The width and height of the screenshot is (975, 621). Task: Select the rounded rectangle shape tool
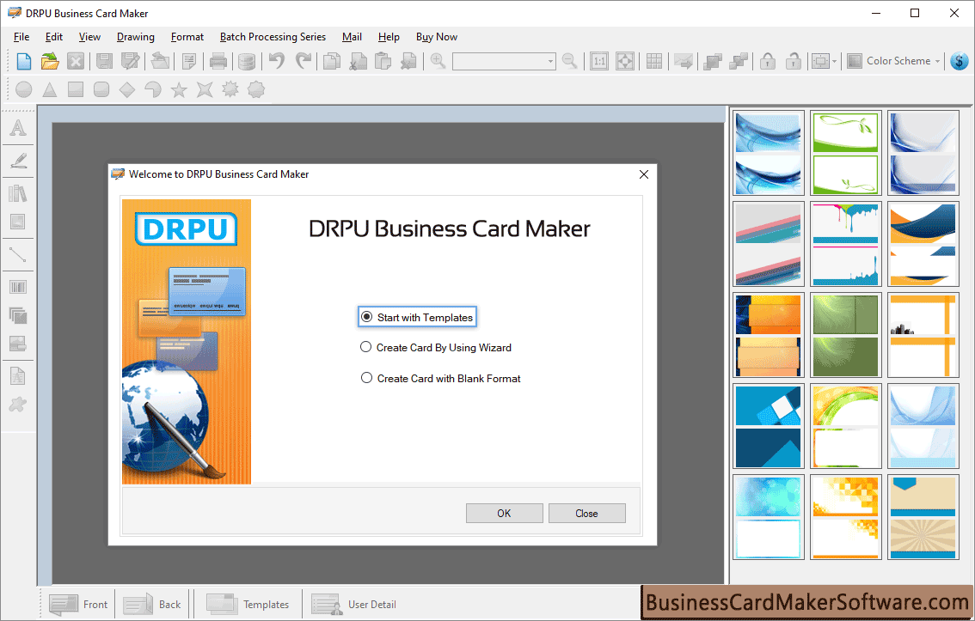[101, 90]
